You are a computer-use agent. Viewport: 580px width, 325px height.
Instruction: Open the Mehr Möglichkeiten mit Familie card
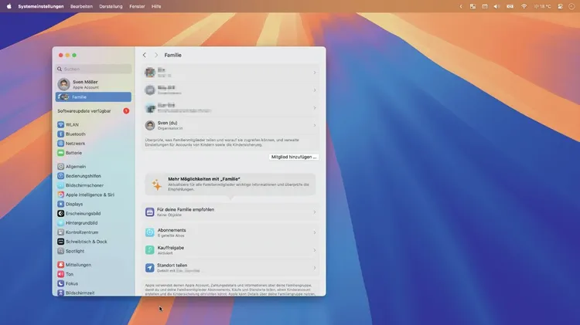[x=230, y=184]
